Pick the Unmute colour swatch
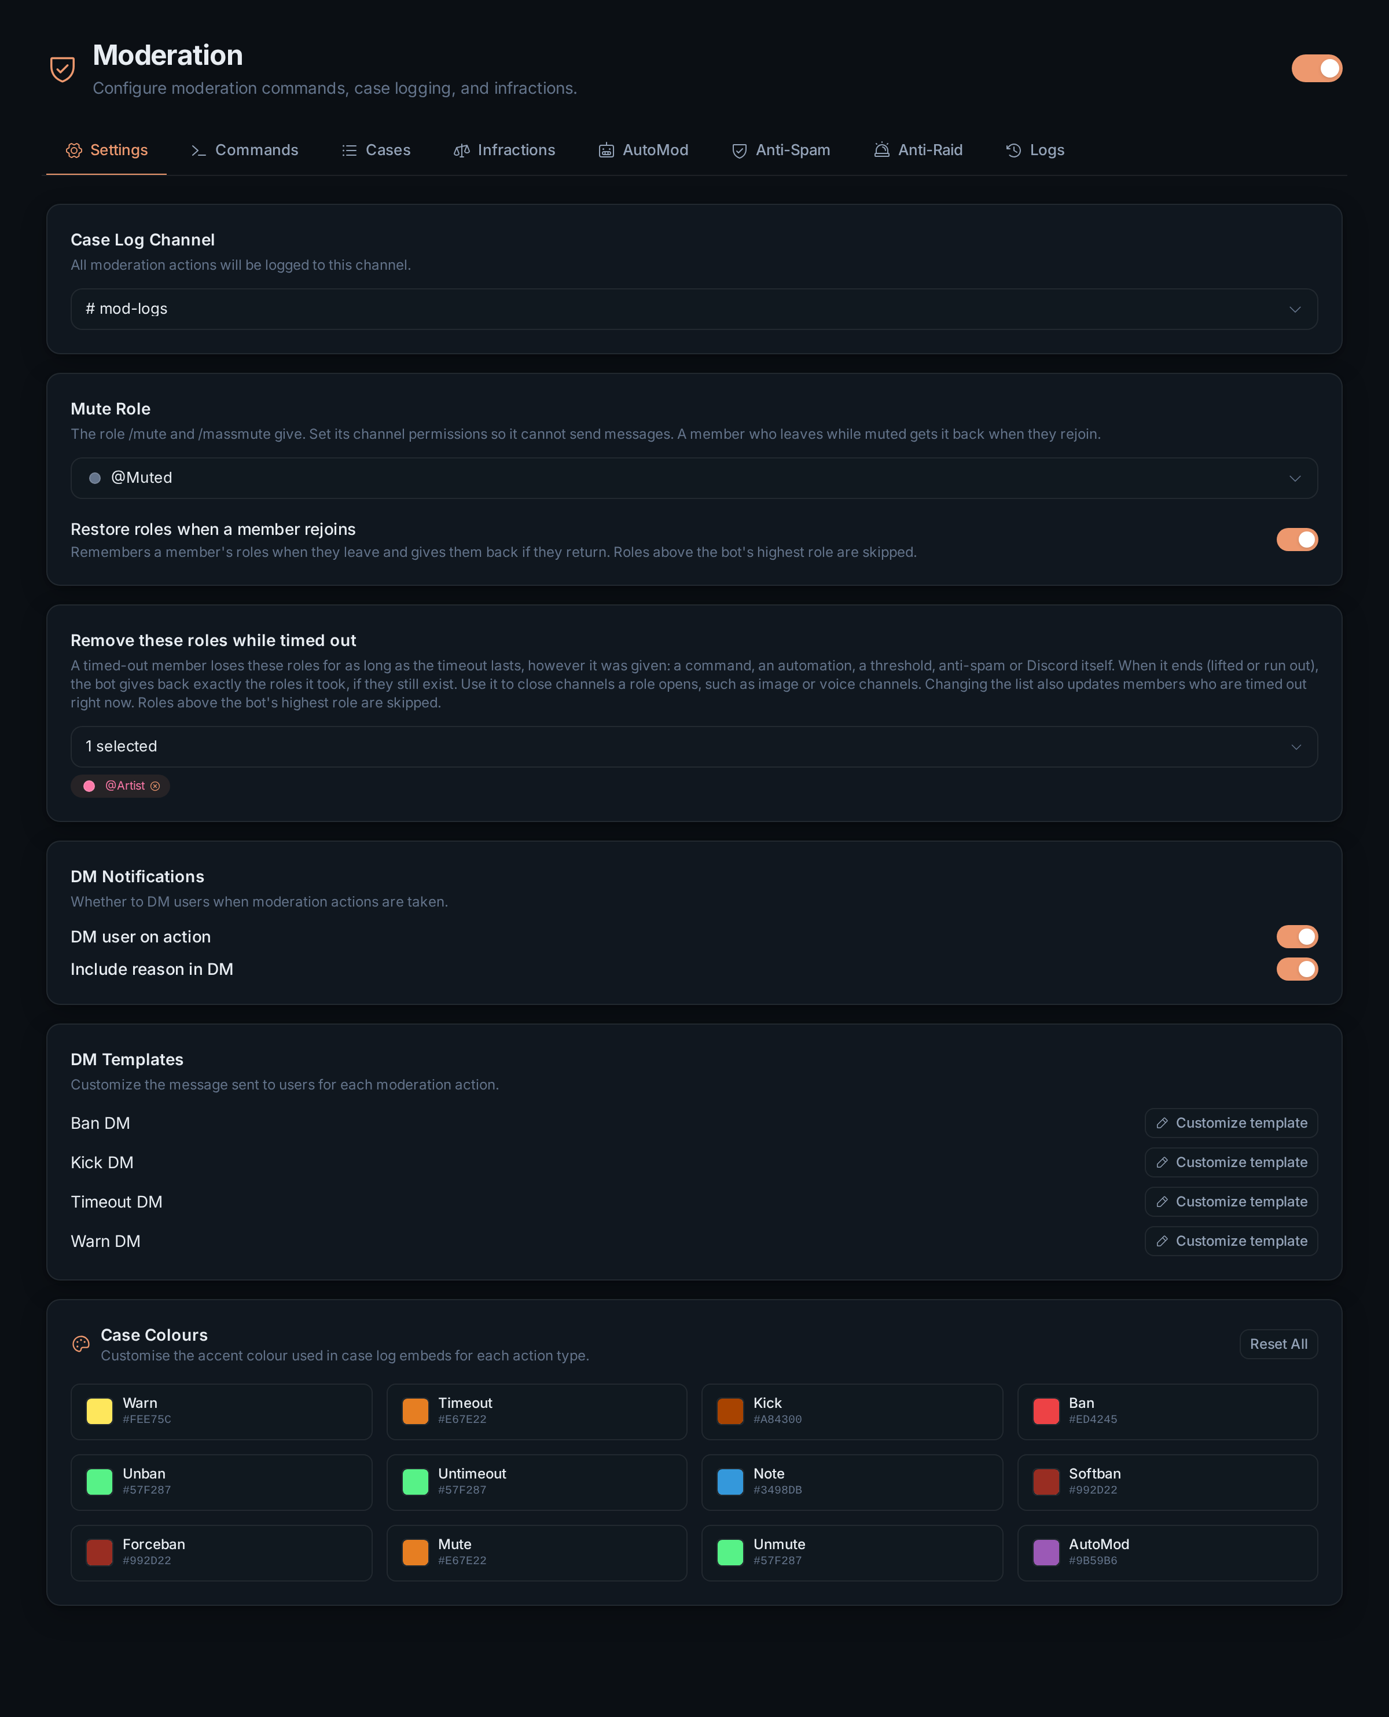This screenshot has height=1717, width=1389. (x=730, y=1552)
